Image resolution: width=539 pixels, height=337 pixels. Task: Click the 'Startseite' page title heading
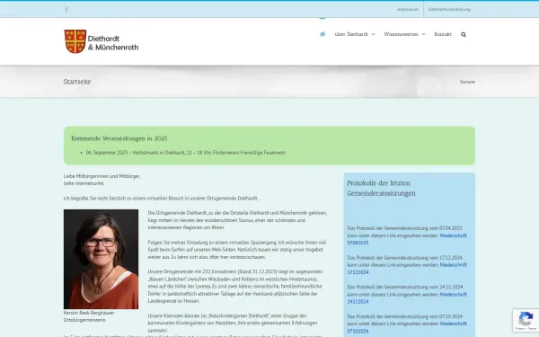tap(77, 82)
